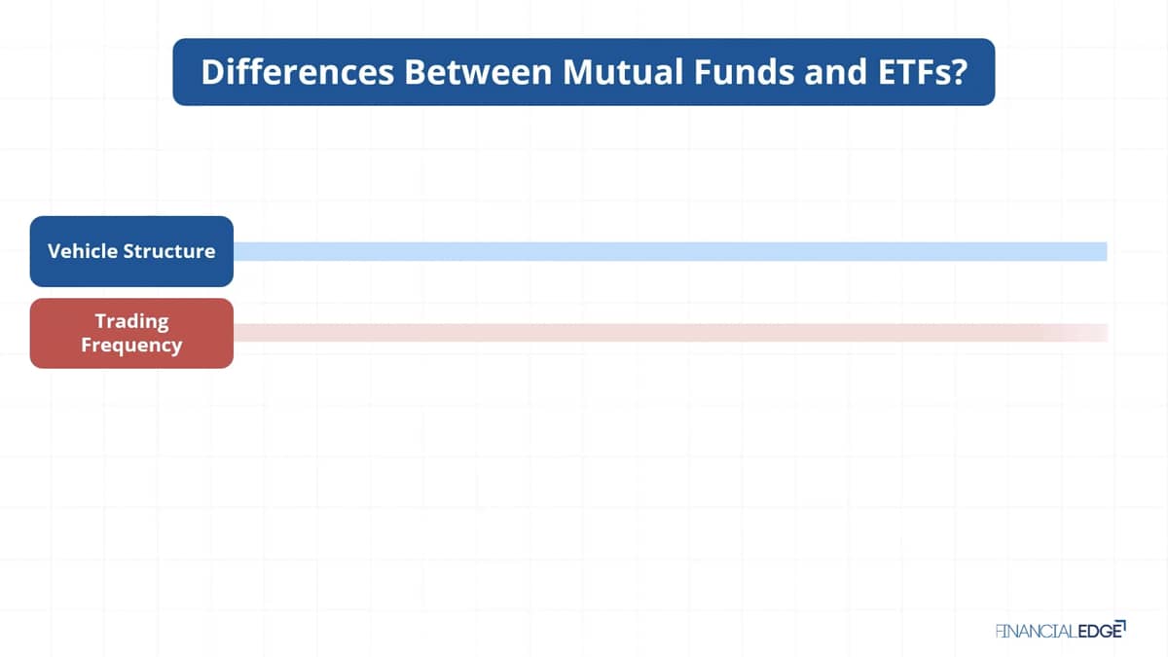Viewport: 1168px width, 657px height.
Task: Click the word "Structure" in the blue box
Action: 167,251
